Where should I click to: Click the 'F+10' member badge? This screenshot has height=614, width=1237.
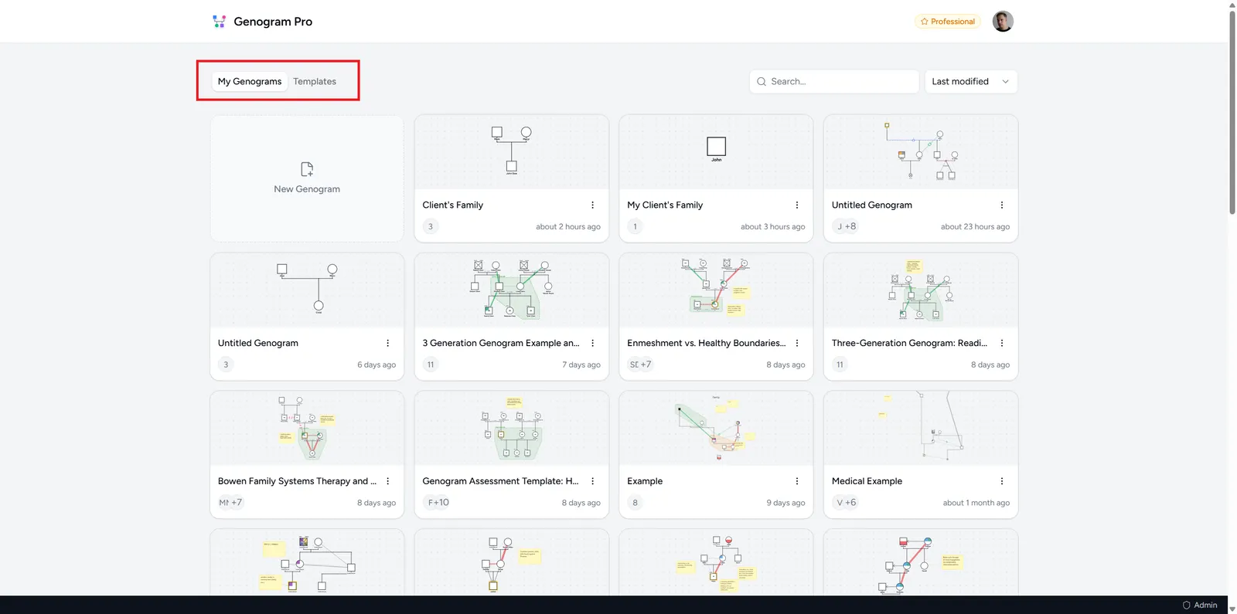tap(438, 503)
